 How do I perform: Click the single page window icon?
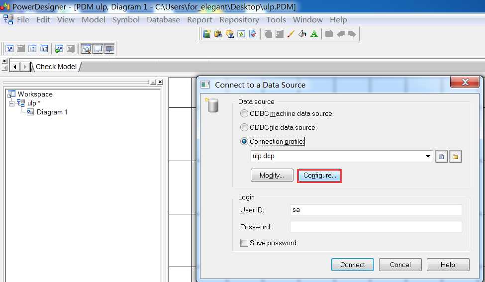coord(32,49)
